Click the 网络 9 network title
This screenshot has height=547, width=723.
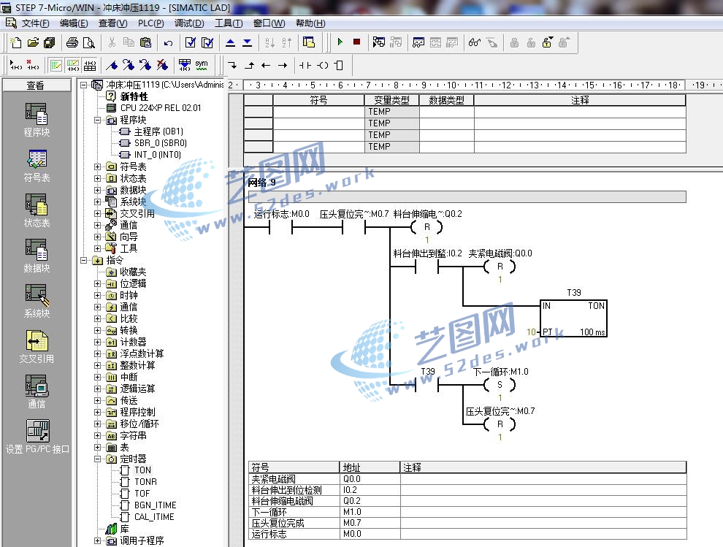point(262,183)
